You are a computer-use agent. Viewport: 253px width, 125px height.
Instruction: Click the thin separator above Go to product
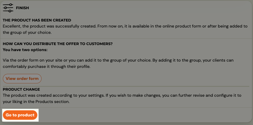126,107
